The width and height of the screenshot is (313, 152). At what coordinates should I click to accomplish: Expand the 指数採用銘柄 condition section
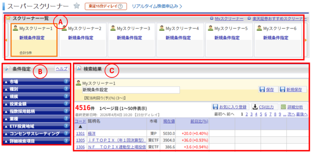point(20,111)
